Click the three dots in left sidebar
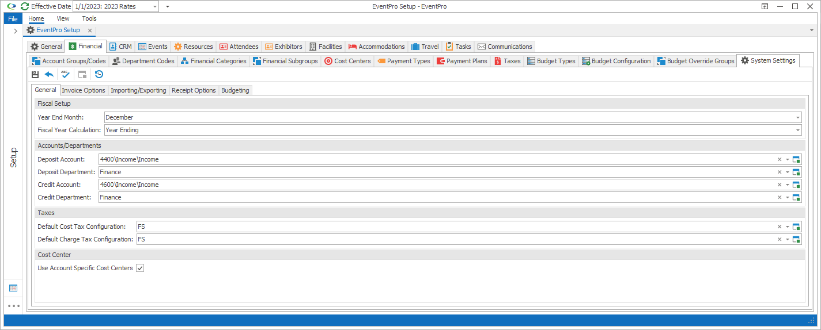Screen dimensions: 821x330 tap(13, 306)
